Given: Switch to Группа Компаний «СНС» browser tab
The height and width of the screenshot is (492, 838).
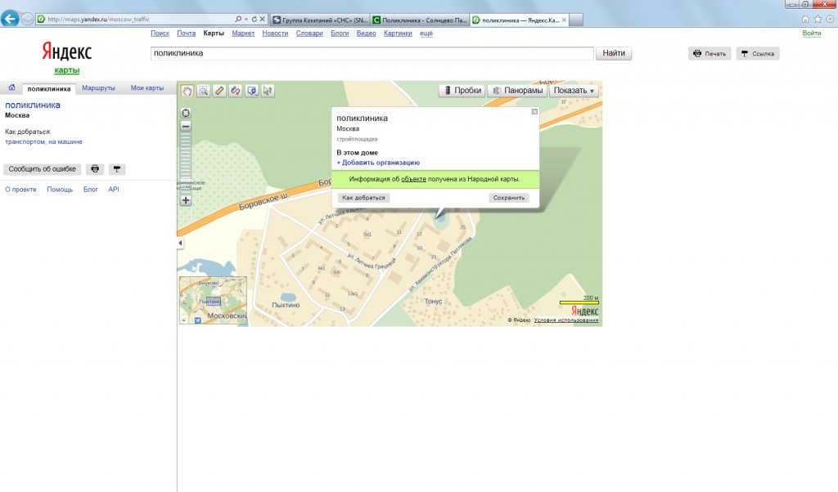Looking at the screenshot, I should 320,20.
